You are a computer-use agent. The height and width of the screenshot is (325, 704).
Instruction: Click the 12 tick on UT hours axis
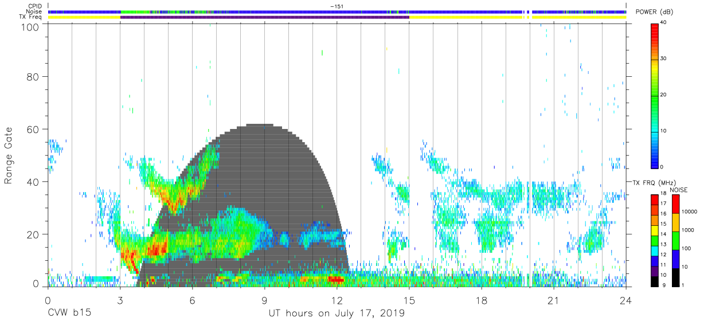(x=337, y=300)
